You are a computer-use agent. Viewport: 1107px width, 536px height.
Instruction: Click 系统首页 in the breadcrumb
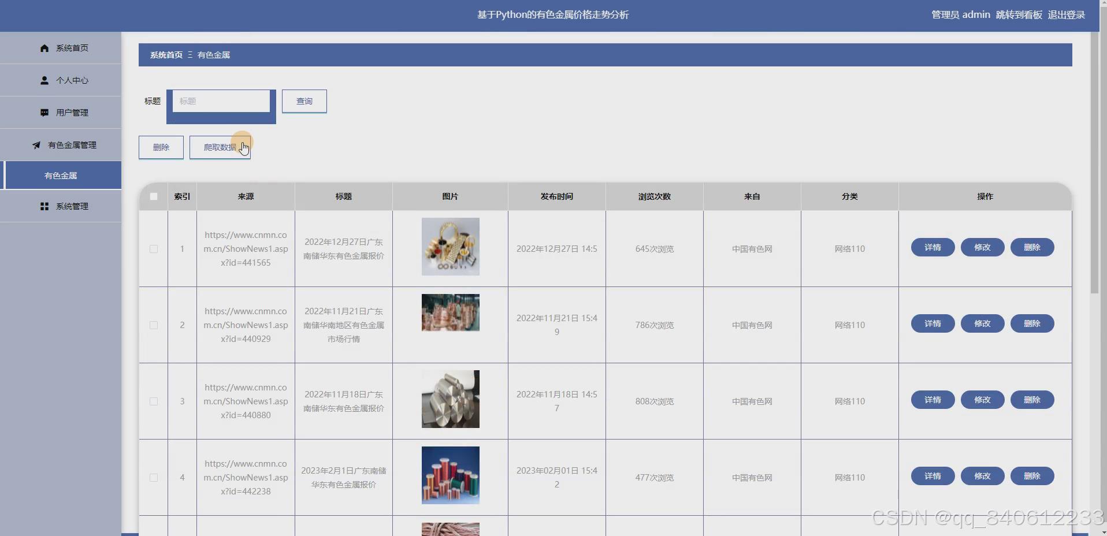pos(166,55)
